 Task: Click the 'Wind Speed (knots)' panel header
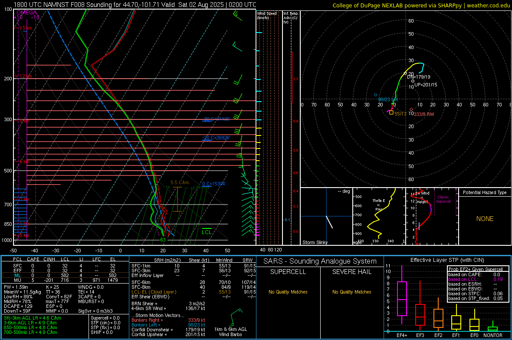point(266,15)
